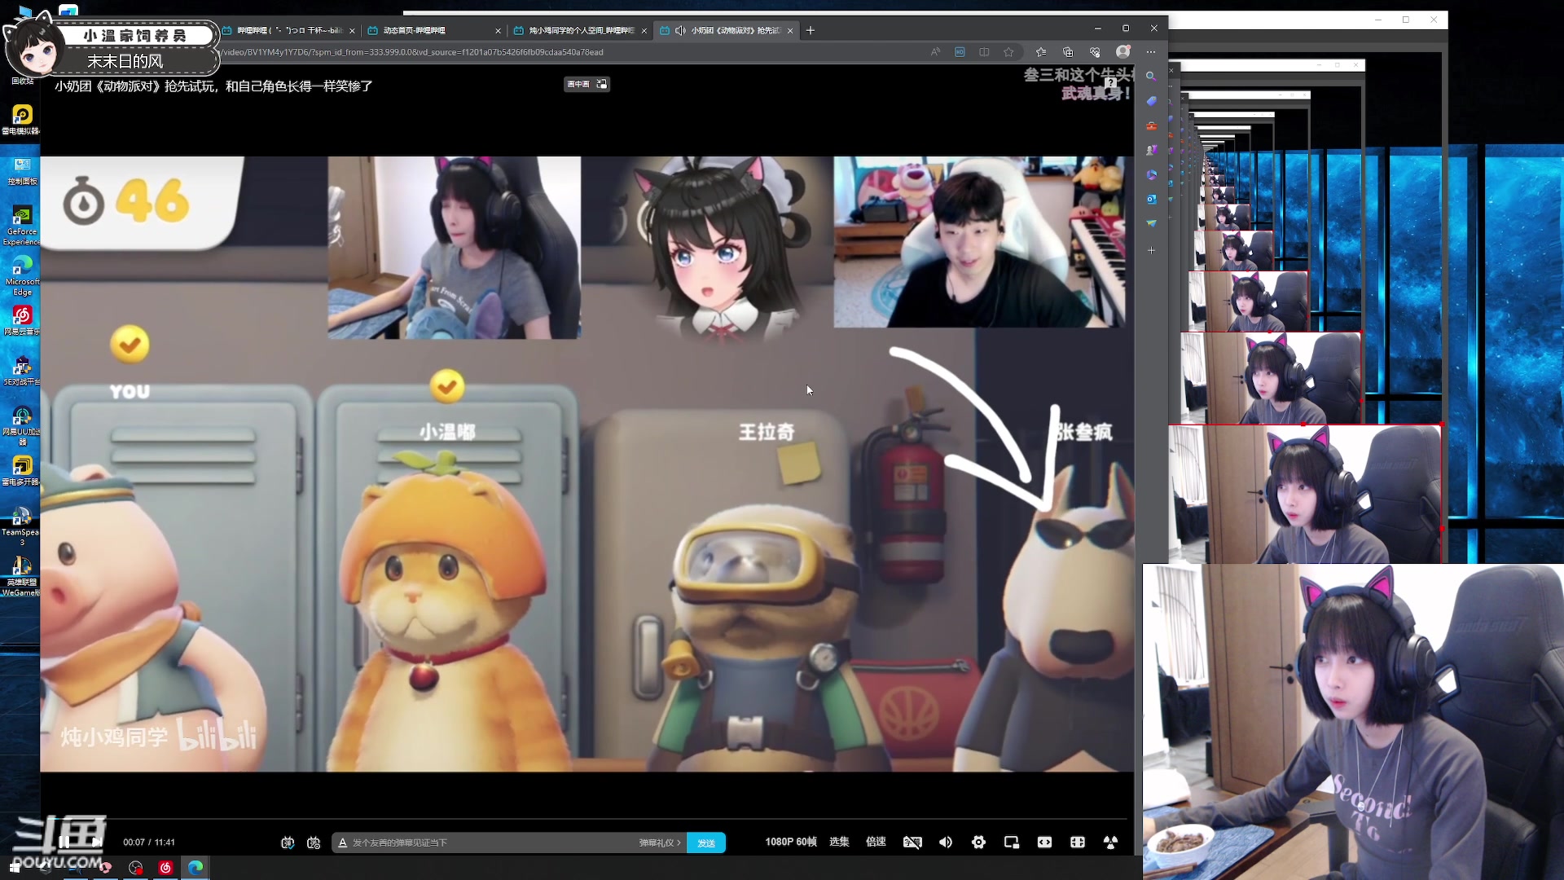Open a new browser tab
Image resolution: width=1564 pixels, height=880 pixels.
811,30
